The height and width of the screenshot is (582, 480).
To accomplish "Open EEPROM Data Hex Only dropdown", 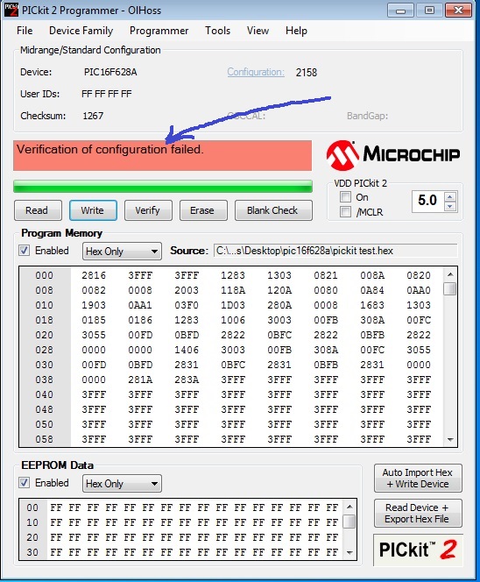I will 122,484.
